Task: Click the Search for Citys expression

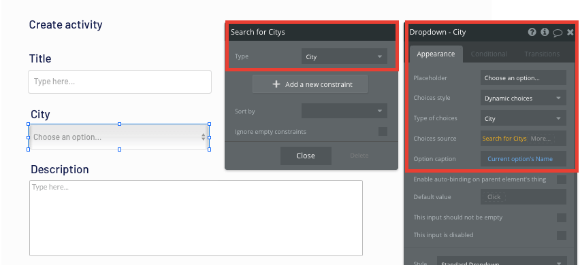Action: tap(504, 139)
